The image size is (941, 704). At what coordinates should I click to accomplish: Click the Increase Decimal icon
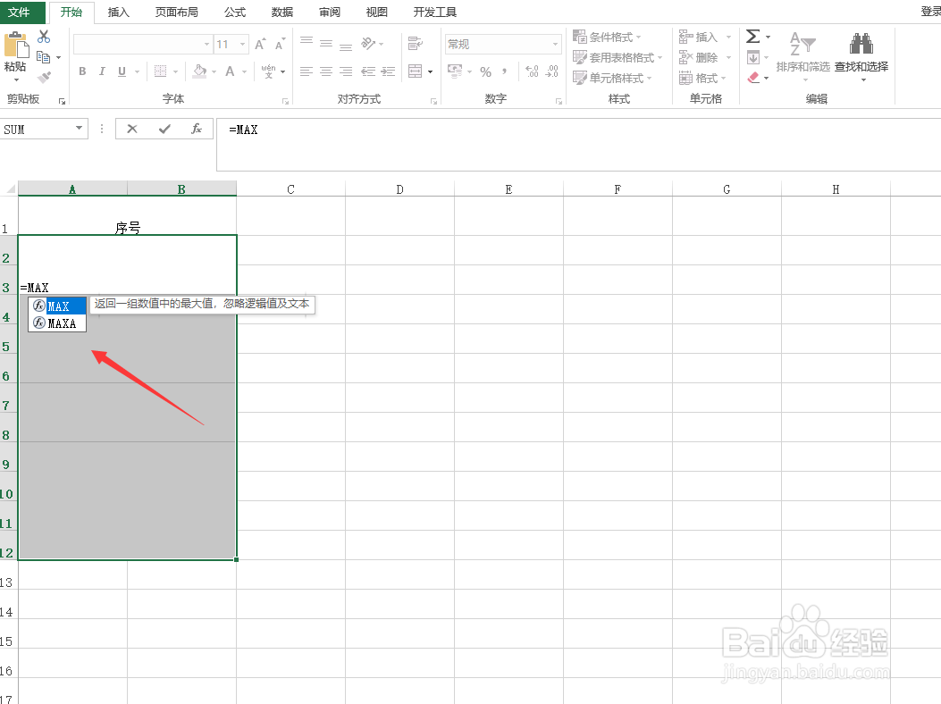point(532,71)
